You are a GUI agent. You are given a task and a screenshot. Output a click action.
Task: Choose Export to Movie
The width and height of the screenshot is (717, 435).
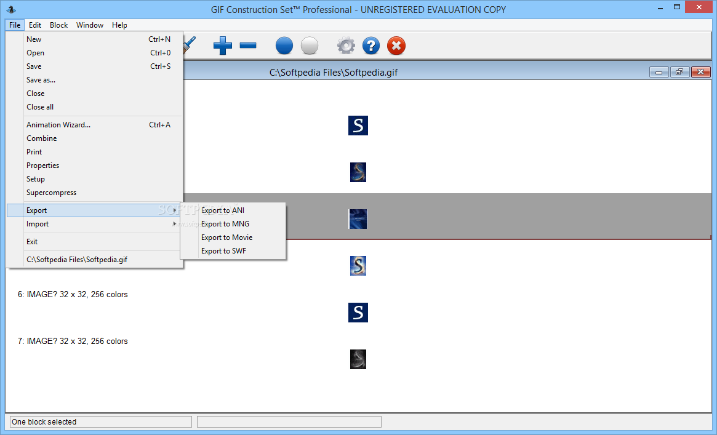pyautogui.click(x=233, y=237)
